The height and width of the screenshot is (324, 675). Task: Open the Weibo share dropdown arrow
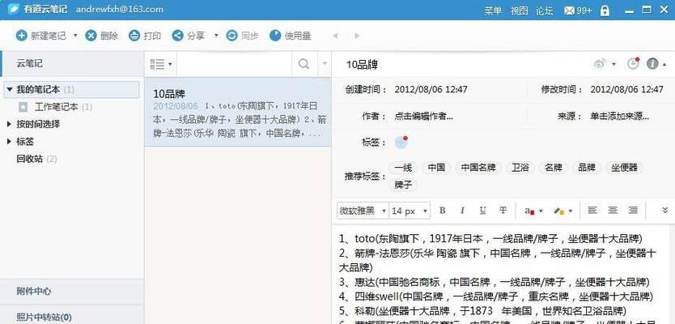click(613, 64)
